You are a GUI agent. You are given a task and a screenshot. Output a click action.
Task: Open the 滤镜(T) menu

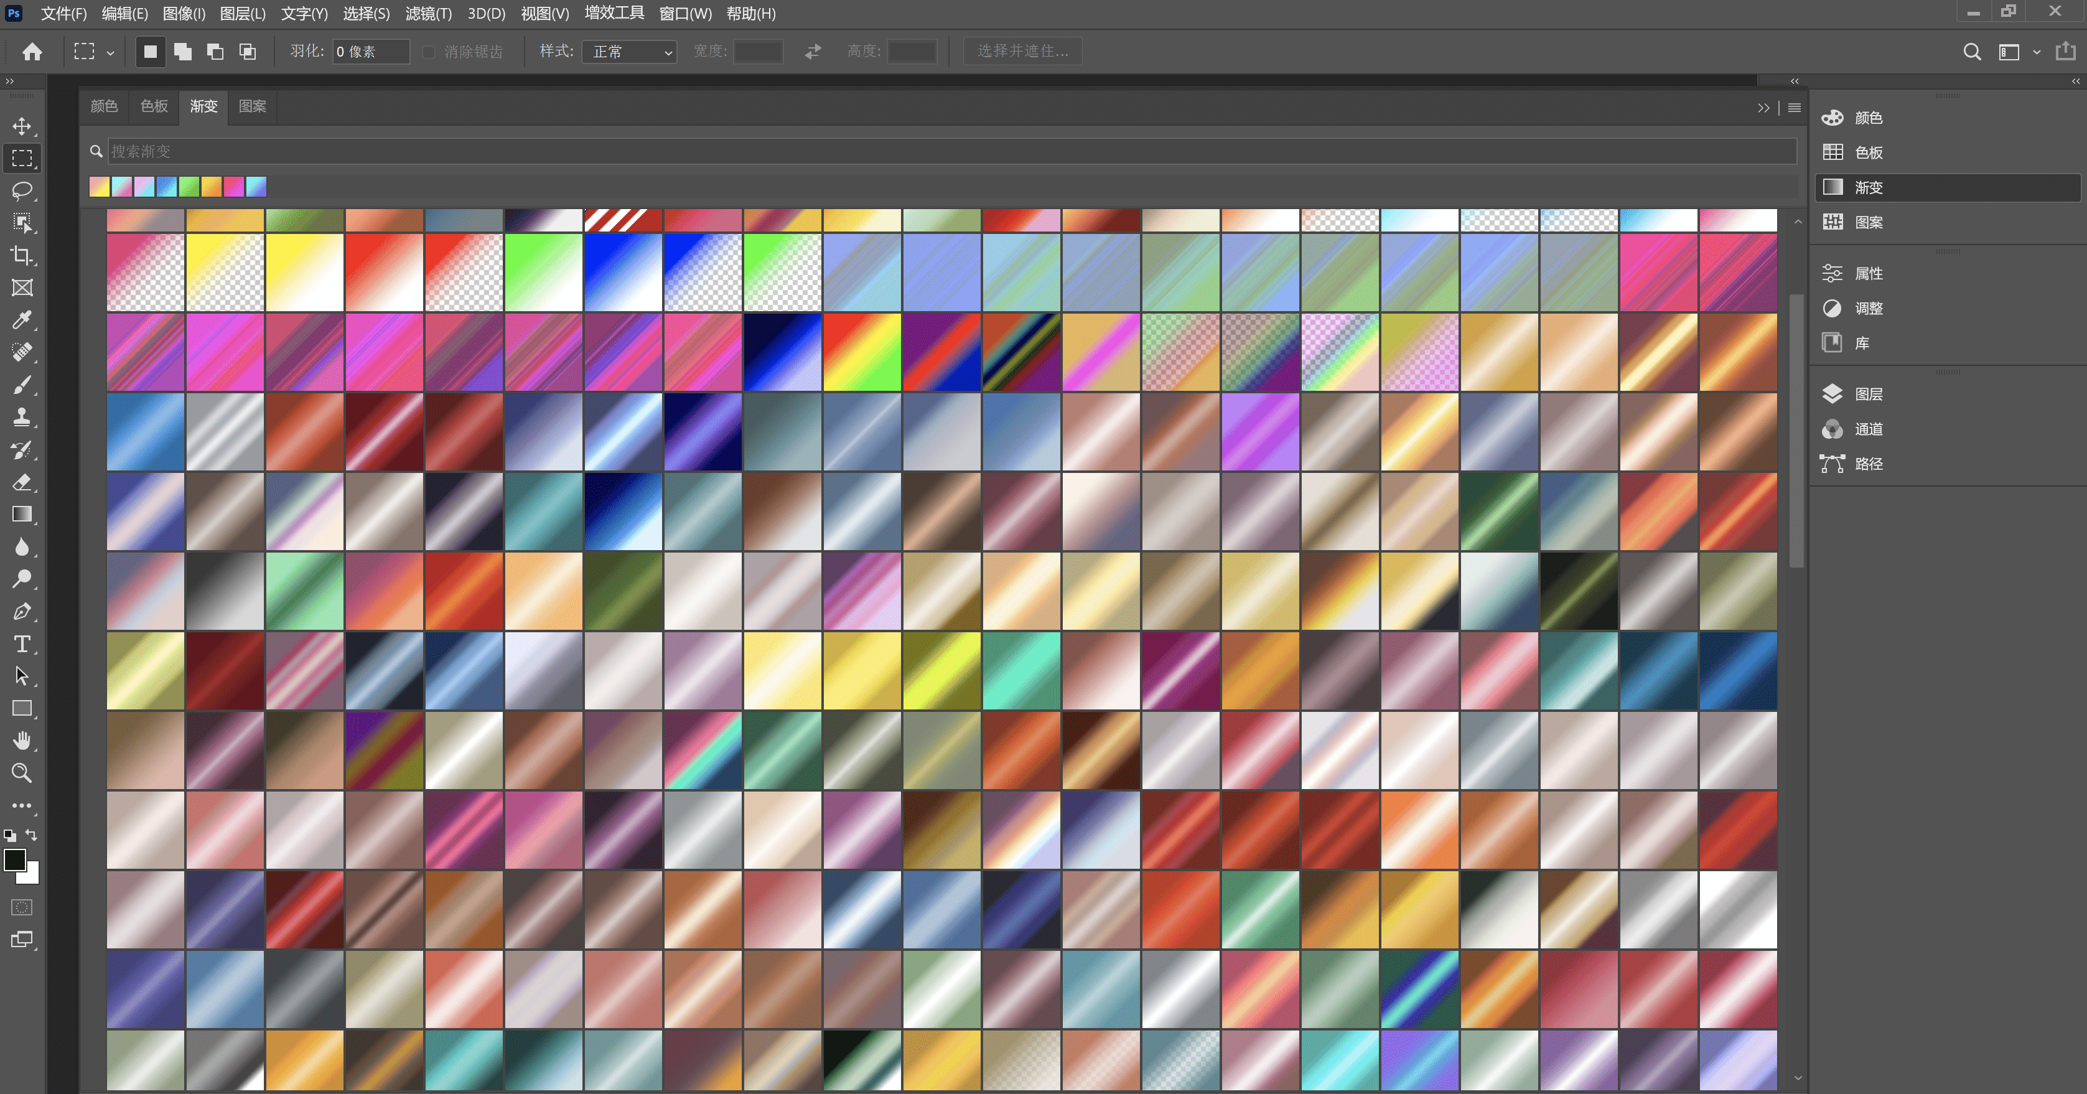pos(429,14)
